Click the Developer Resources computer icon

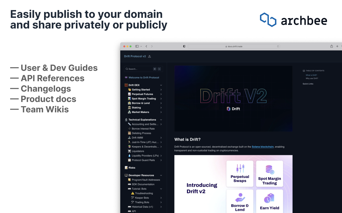(x=126, y=175)
